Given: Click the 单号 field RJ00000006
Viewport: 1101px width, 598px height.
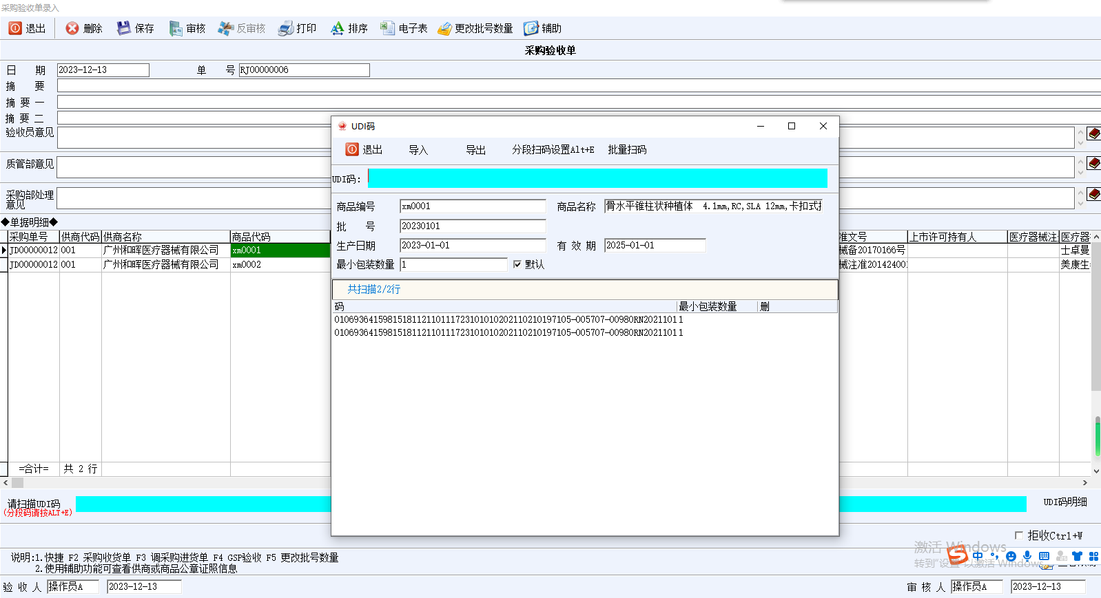Looking at the screenshot, I should click(304, 70).
